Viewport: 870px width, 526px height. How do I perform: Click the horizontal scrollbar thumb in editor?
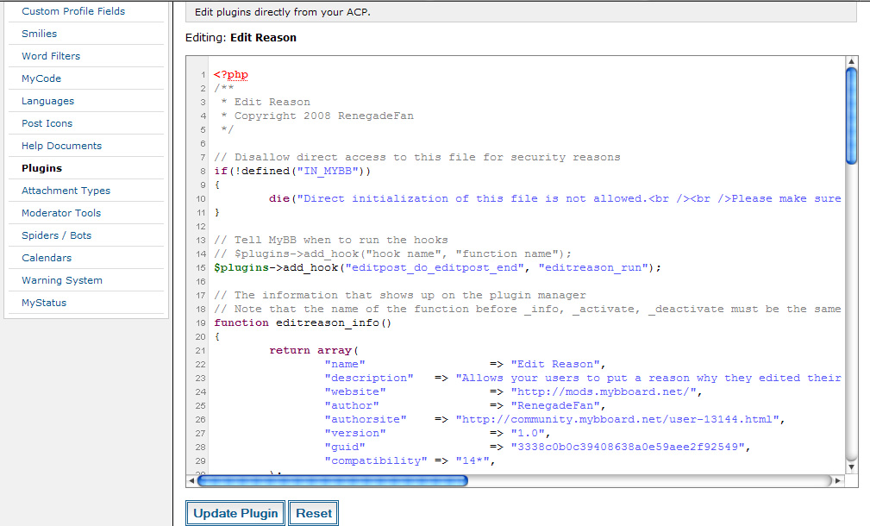click(332, 480)
